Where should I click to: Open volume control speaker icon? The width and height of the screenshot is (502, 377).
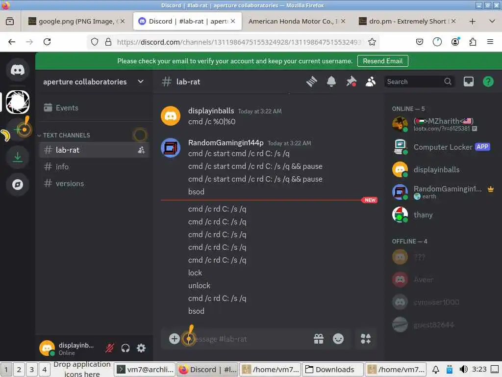[463, 369]
